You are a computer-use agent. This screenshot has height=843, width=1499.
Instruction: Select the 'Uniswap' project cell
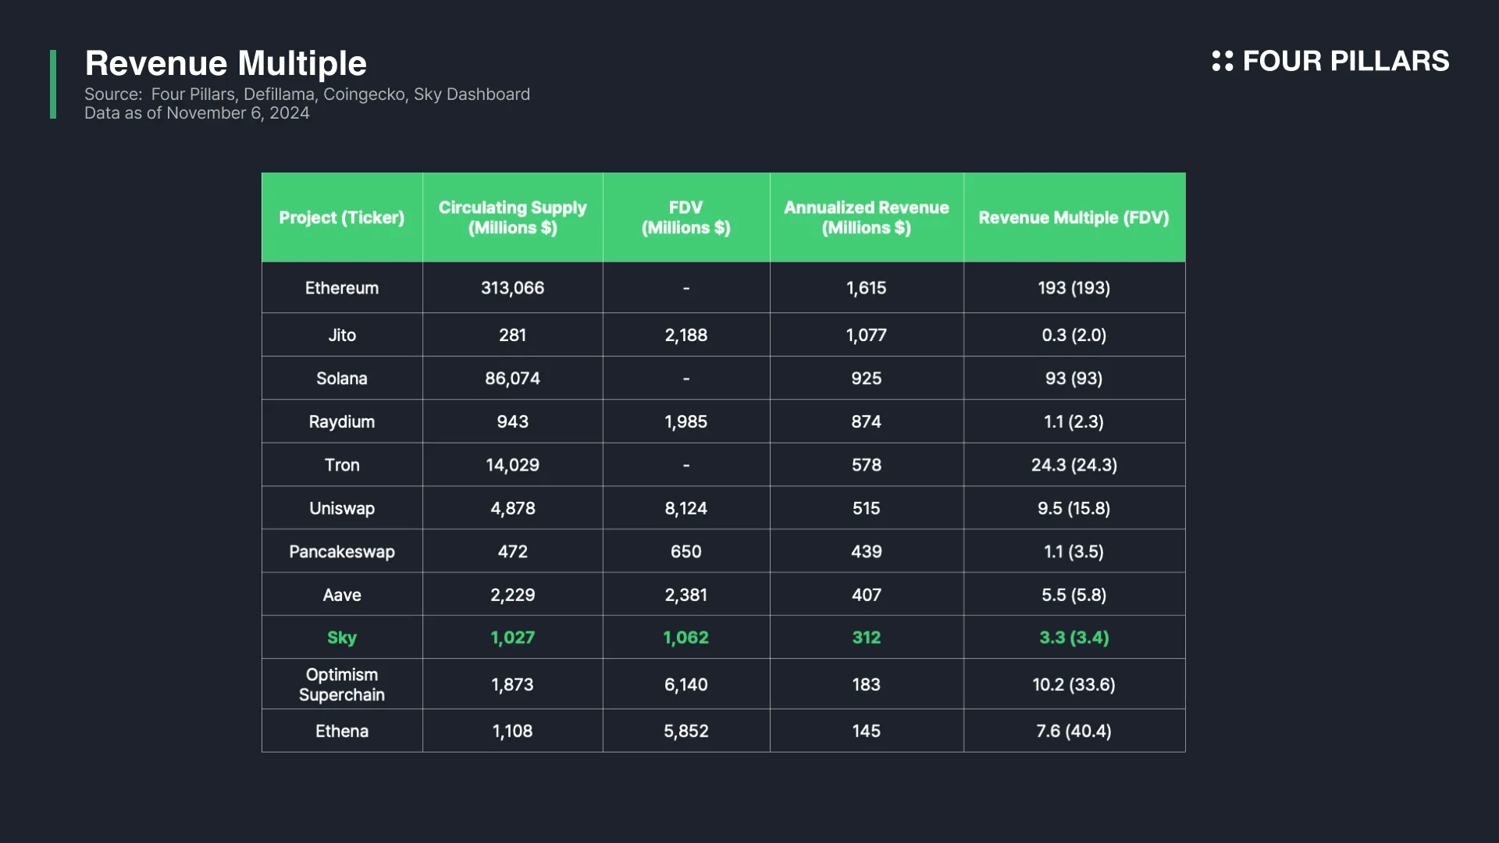pyautogui.click(x=342, y=508)
